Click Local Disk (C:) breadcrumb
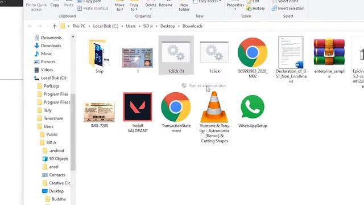The height and width of the screenshot is (205, 364). point(106,26)
